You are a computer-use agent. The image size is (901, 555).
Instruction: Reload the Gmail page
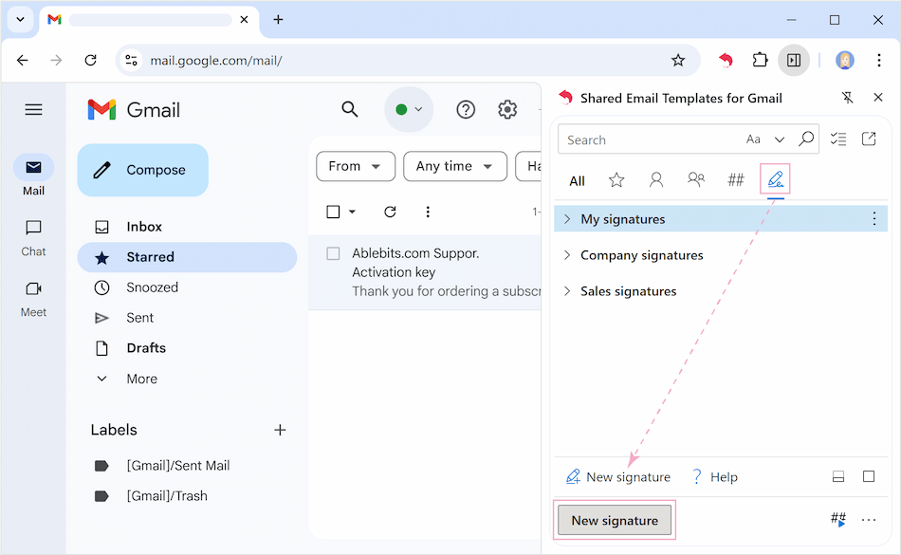pos(90,60)
